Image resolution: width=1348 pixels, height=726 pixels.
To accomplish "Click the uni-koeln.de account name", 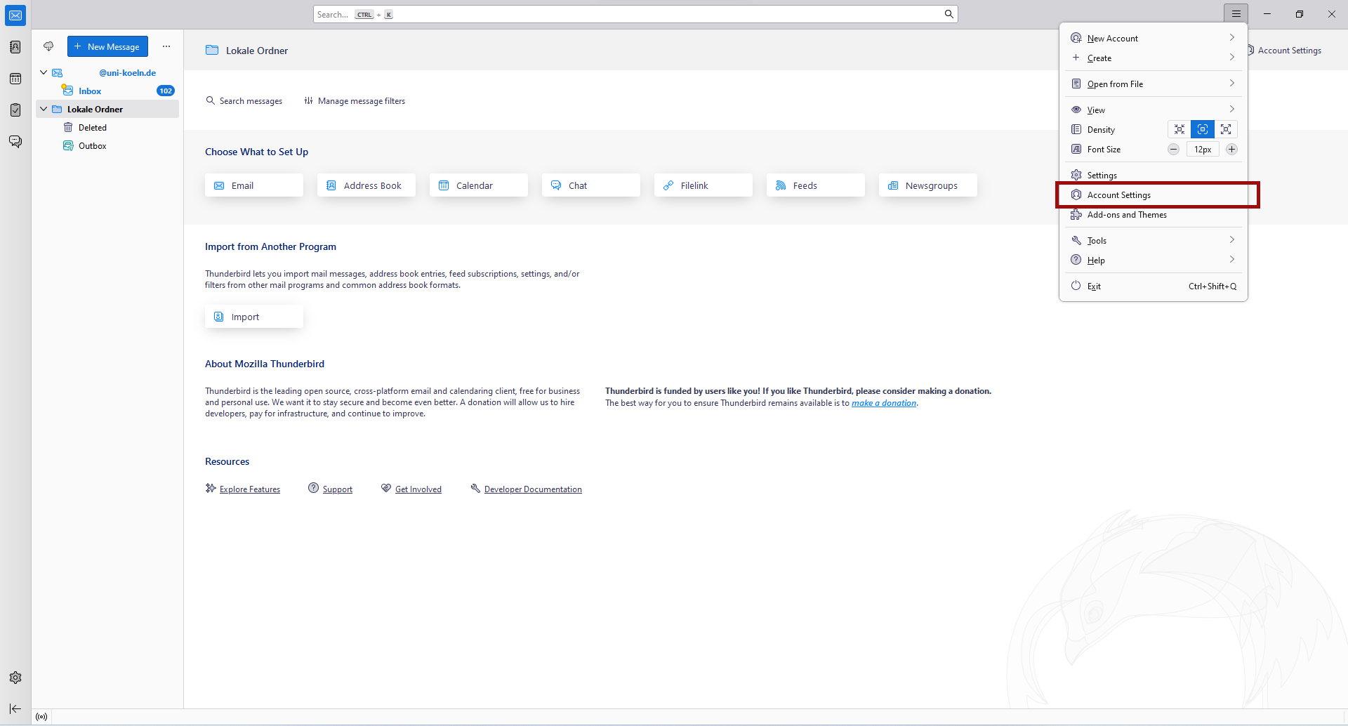I will coord(127,72).
